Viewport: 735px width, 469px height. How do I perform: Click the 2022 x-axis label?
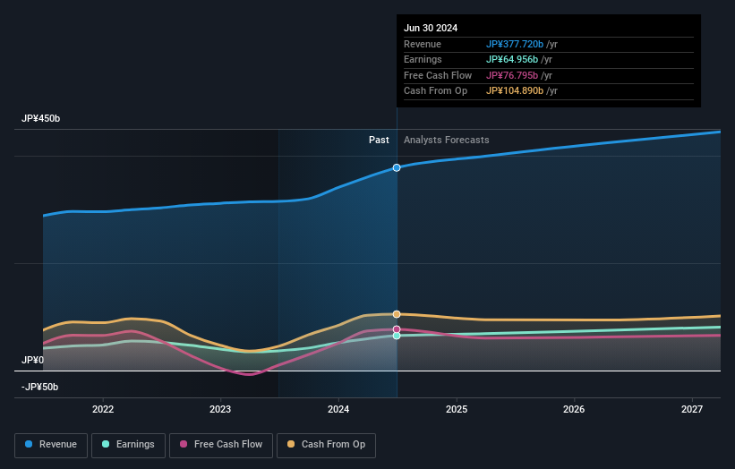coord(103,409)
